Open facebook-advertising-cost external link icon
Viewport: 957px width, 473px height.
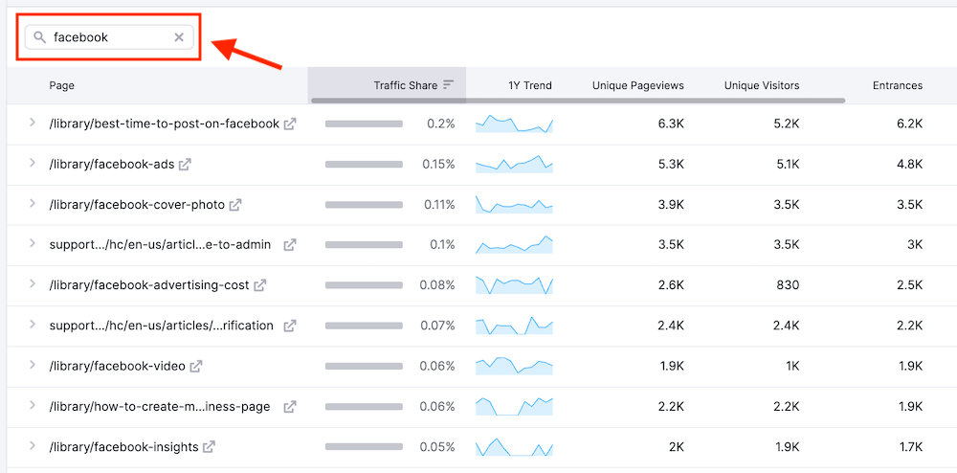click(260, 285)
